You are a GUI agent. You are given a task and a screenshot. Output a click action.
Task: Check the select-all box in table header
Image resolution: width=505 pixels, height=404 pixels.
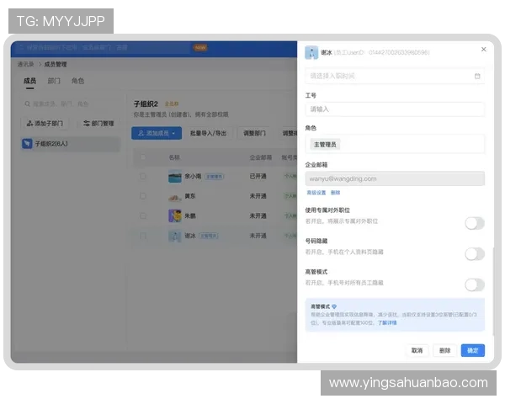pyautogui.click(x=143, y=157)
